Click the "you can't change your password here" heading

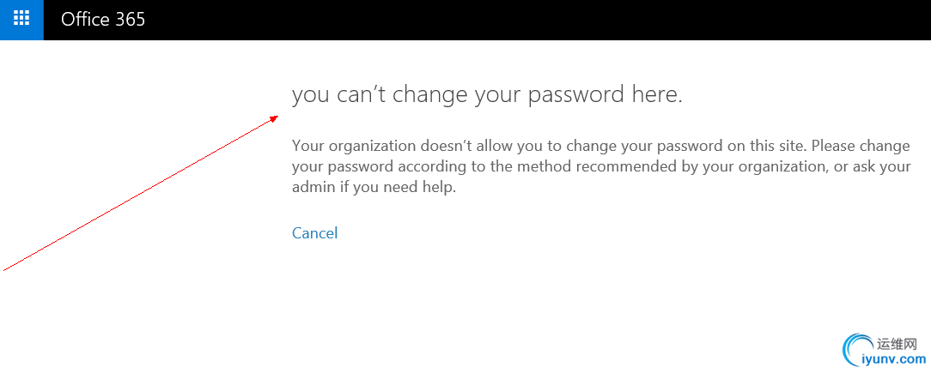tap(487, 95)
